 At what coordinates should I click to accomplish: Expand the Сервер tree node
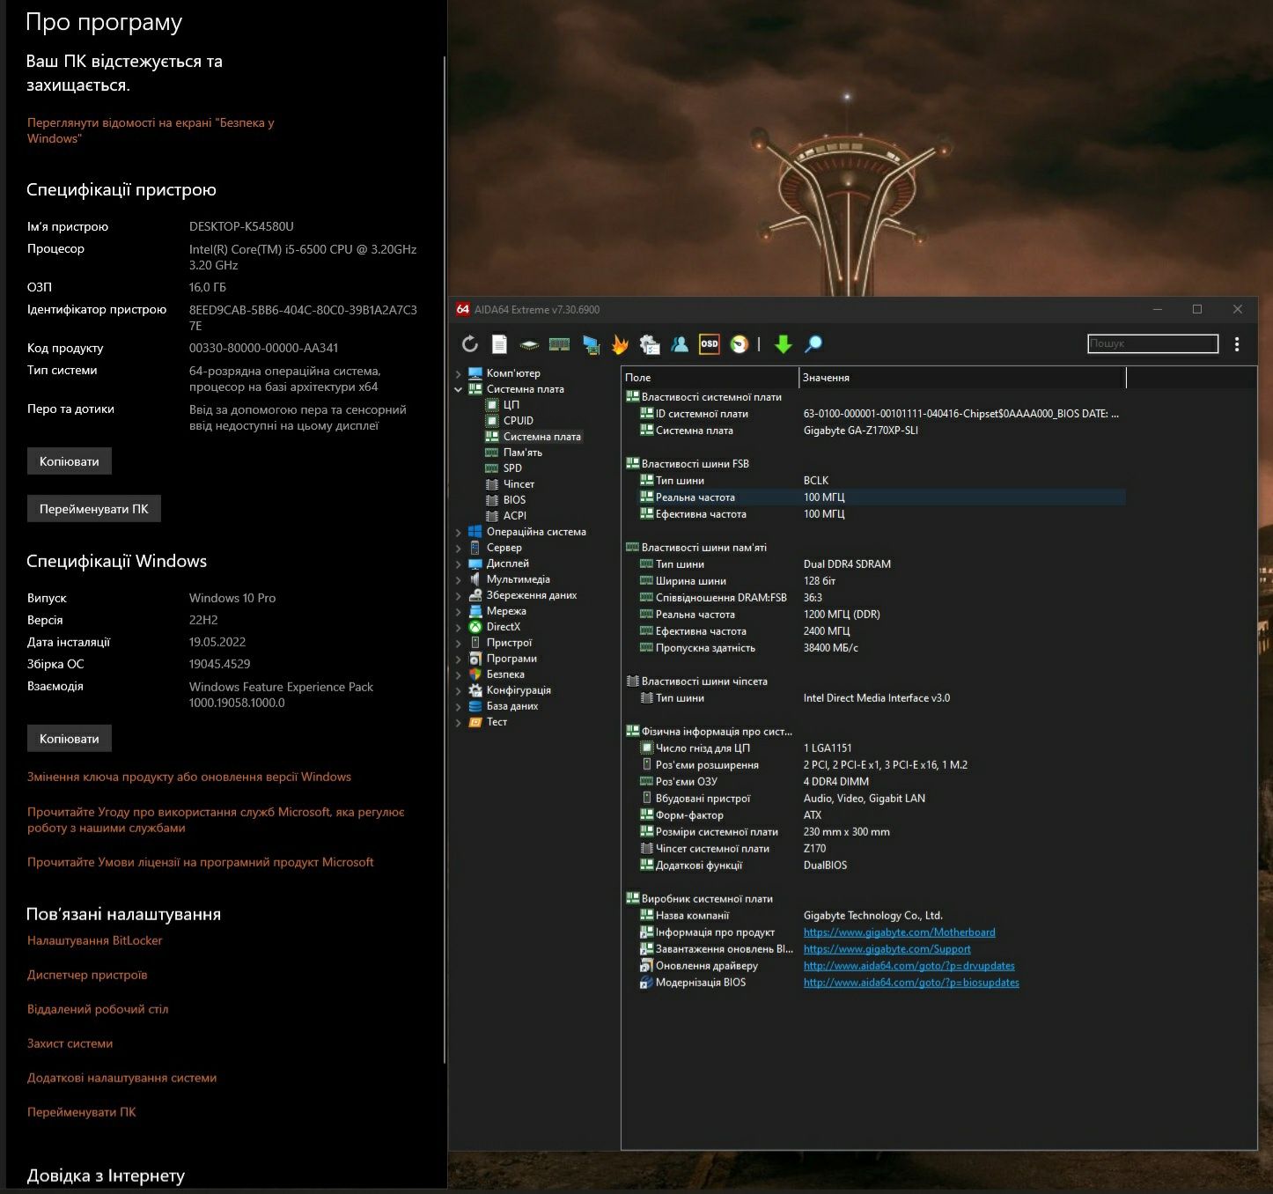[x=459, y=548]
